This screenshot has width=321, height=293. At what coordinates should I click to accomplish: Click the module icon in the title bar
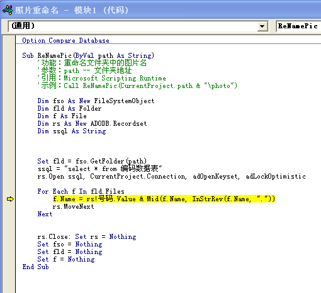coord(8,10)
